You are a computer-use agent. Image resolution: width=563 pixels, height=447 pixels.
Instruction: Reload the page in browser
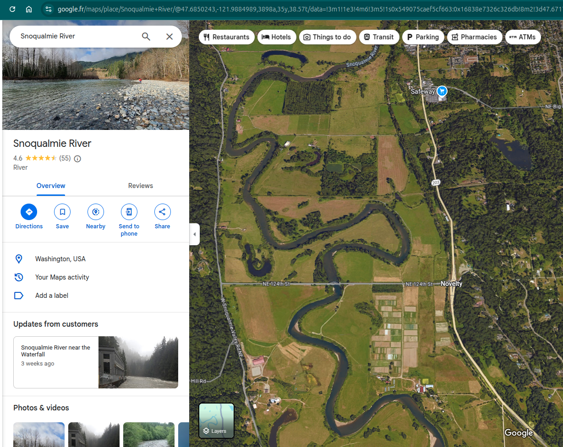(x=12, y=9)
